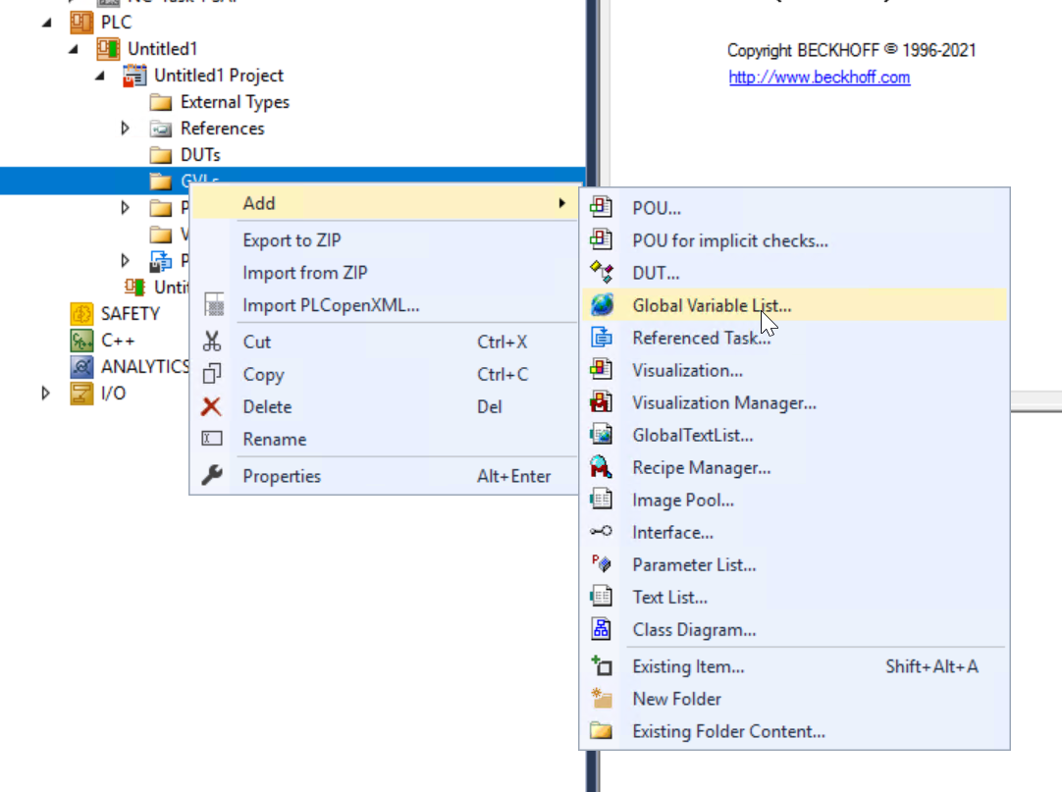Click the C++ node icon in the tree

point(81,341)
